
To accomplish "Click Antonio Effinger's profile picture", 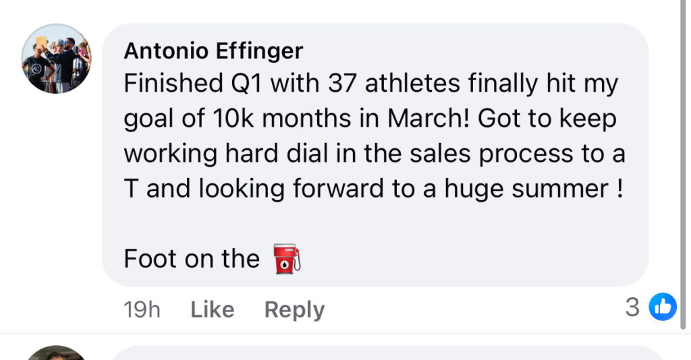I will point(56,59).
